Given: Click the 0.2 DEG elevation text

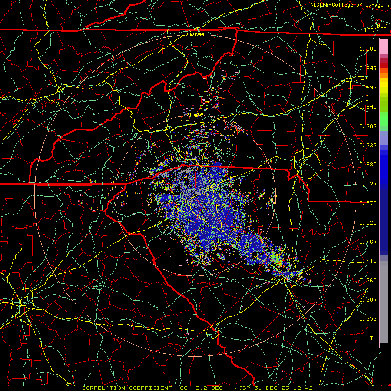Looking at the screenshot, I should [209, 388].
